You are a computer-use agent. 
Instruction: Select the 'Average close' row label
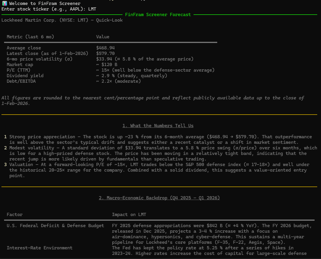point(24,48)
